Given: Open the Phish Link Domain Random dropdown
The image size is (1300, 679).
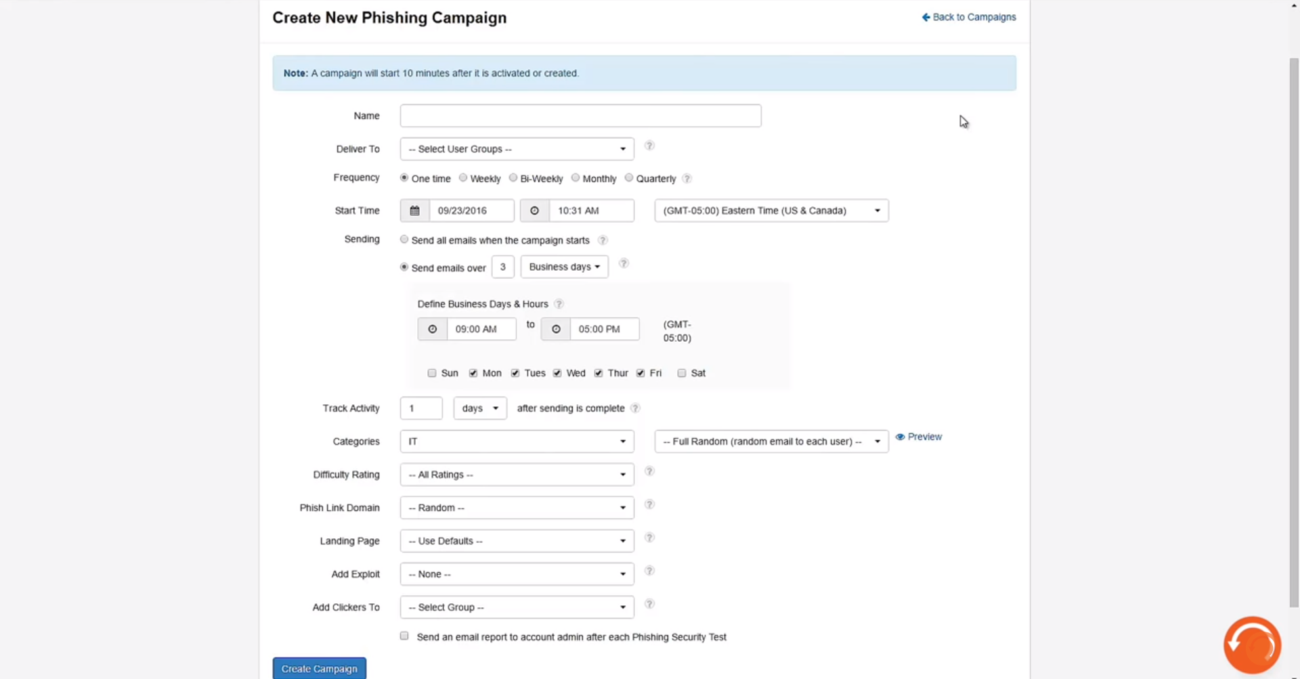Looking at the screenshot, I should pyautogui.click(x=517, y=508).
